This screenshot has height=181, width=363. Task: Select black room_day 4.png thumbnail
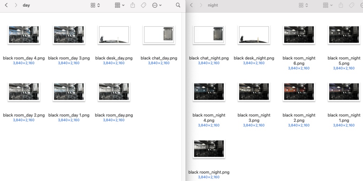pyautogui.click(x=24, y=35)
